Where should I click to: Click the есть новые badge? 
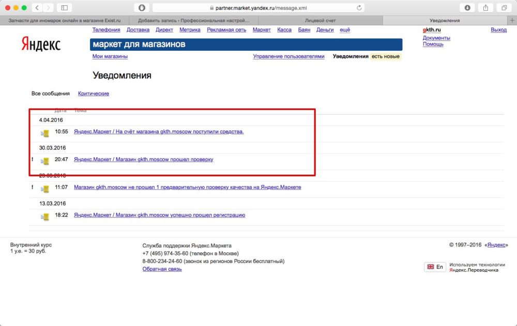click(x=386, y=56)
